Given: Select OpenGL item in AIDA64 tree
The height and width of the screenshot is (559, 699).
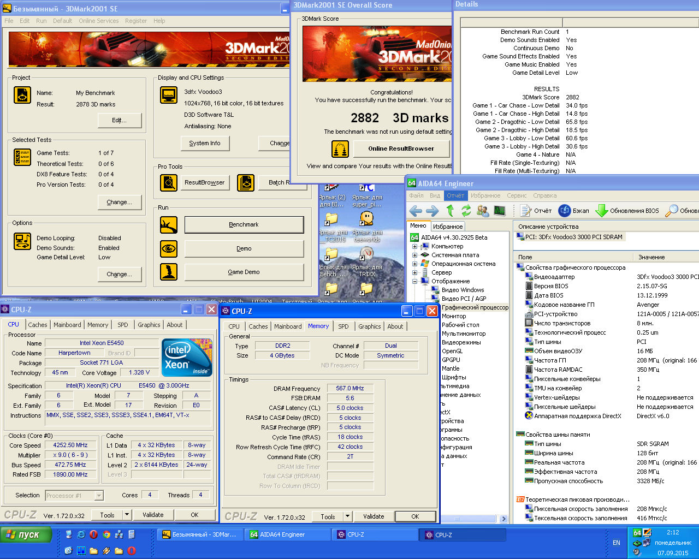Looking at the screenshot, I should click(x=452, y=351).
